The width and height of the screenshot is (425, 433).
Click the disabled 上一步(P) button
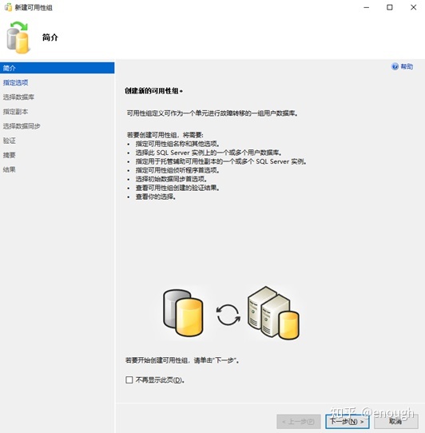(299, 421)
